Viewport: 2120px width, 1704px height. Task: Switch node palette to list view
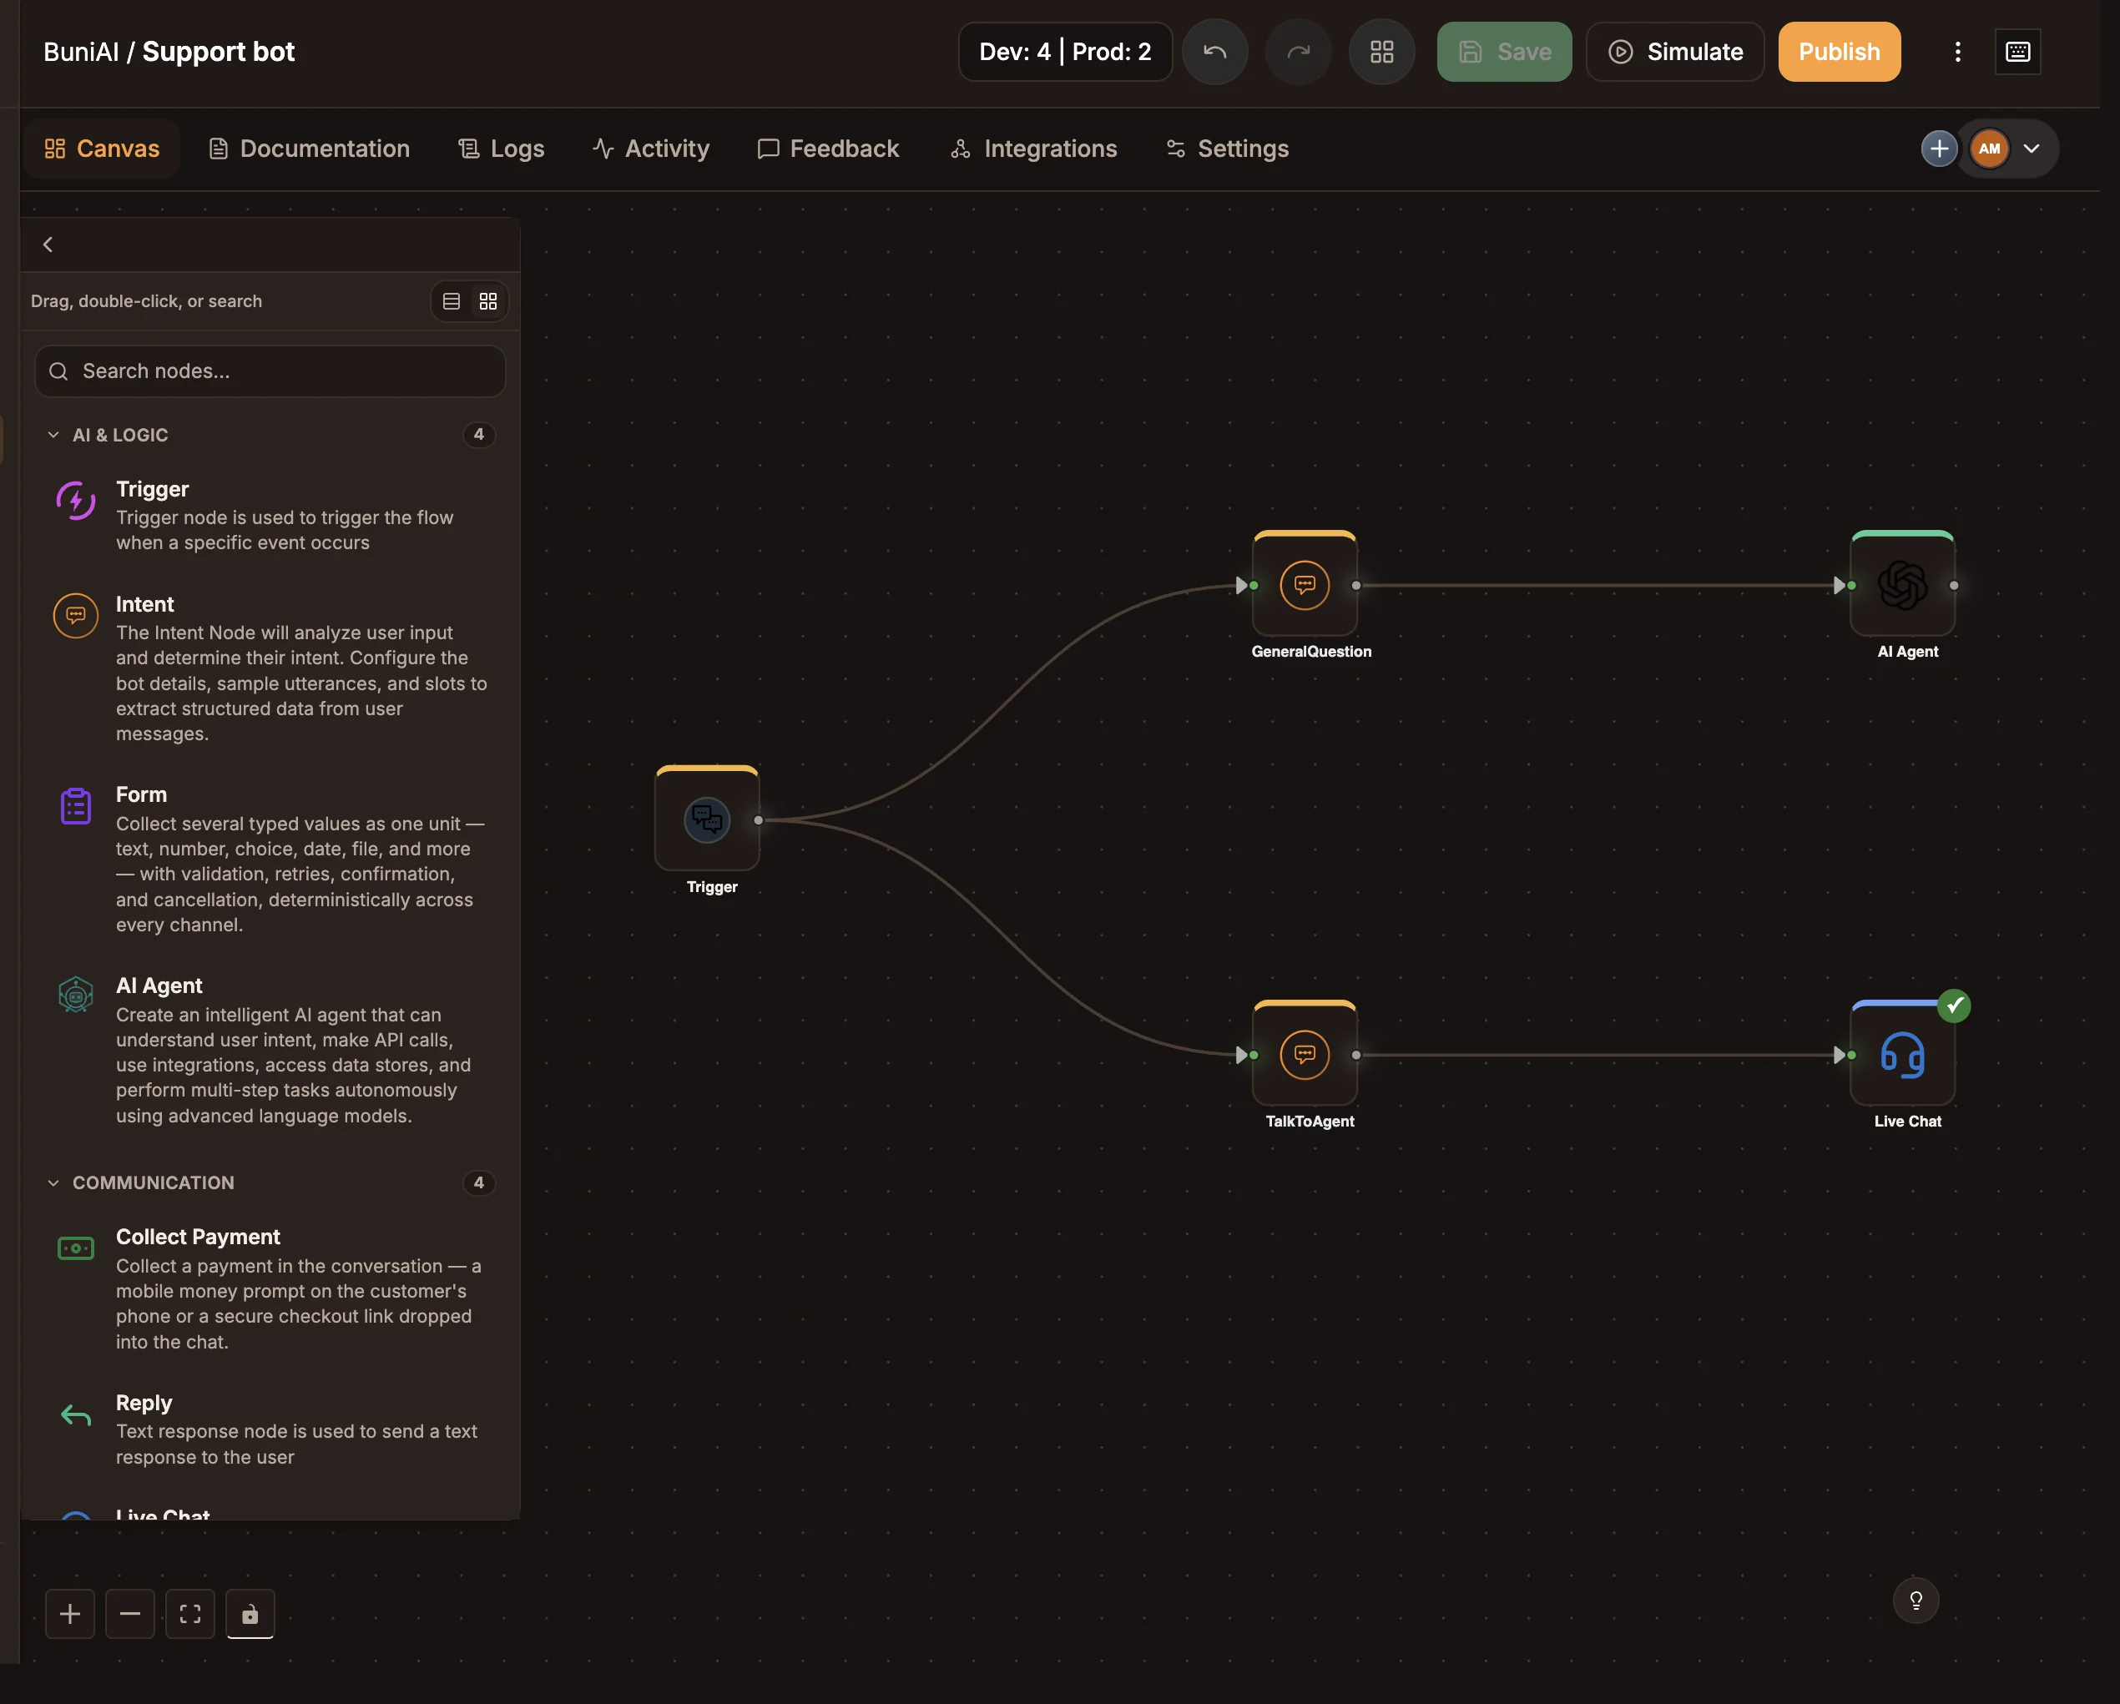[x=452, y=301]
